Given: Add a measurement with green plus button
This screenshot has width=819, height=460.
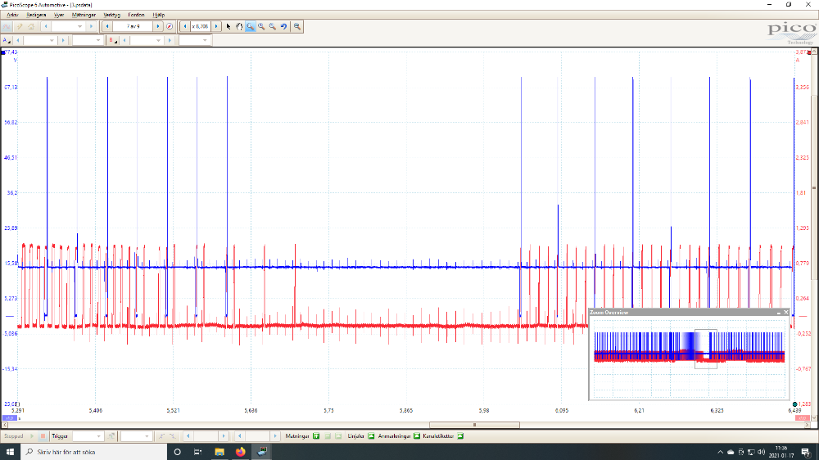Looking at the screenshot, I should click(x=315, y=436).
